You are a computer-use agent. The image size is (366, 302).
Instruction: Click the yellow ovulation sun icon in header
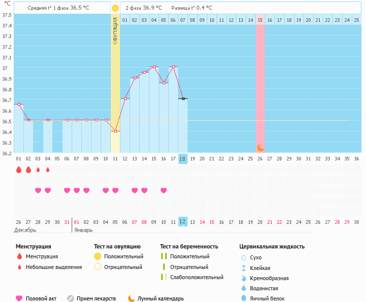[x=115, y=8]
